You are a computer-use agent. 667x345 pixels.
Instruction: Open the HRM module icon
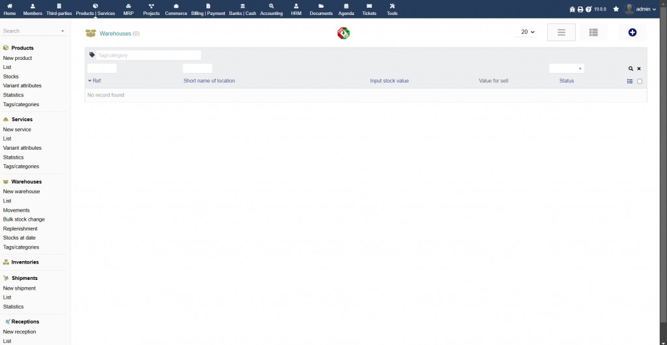(296, 6)
